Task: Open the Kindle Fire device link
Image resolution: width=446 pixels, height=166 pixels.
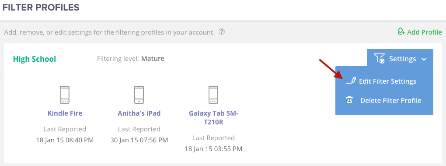Action: 65,113
